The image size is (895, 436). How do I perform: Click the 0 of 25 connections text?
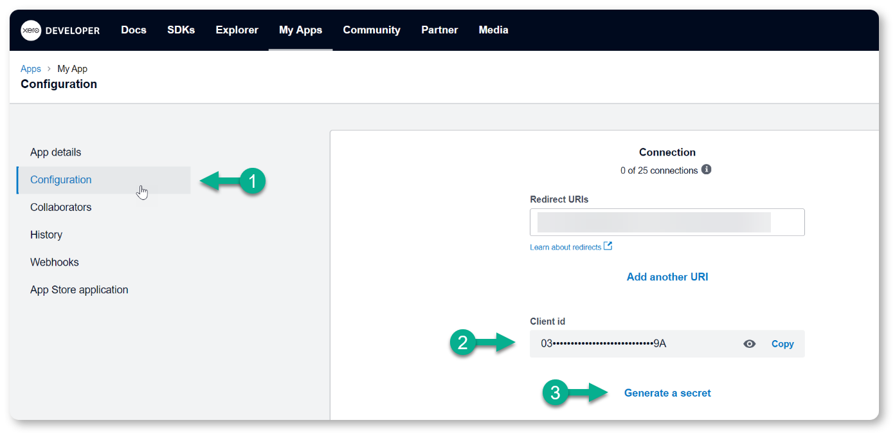[x=659, y=170]
